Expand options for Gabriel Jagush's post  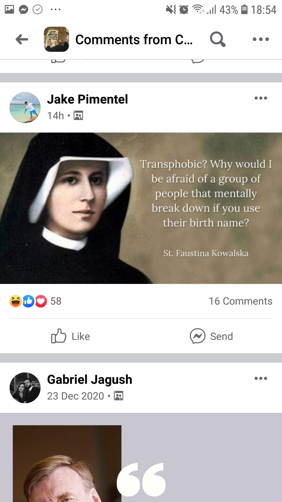tap(261, 378)
